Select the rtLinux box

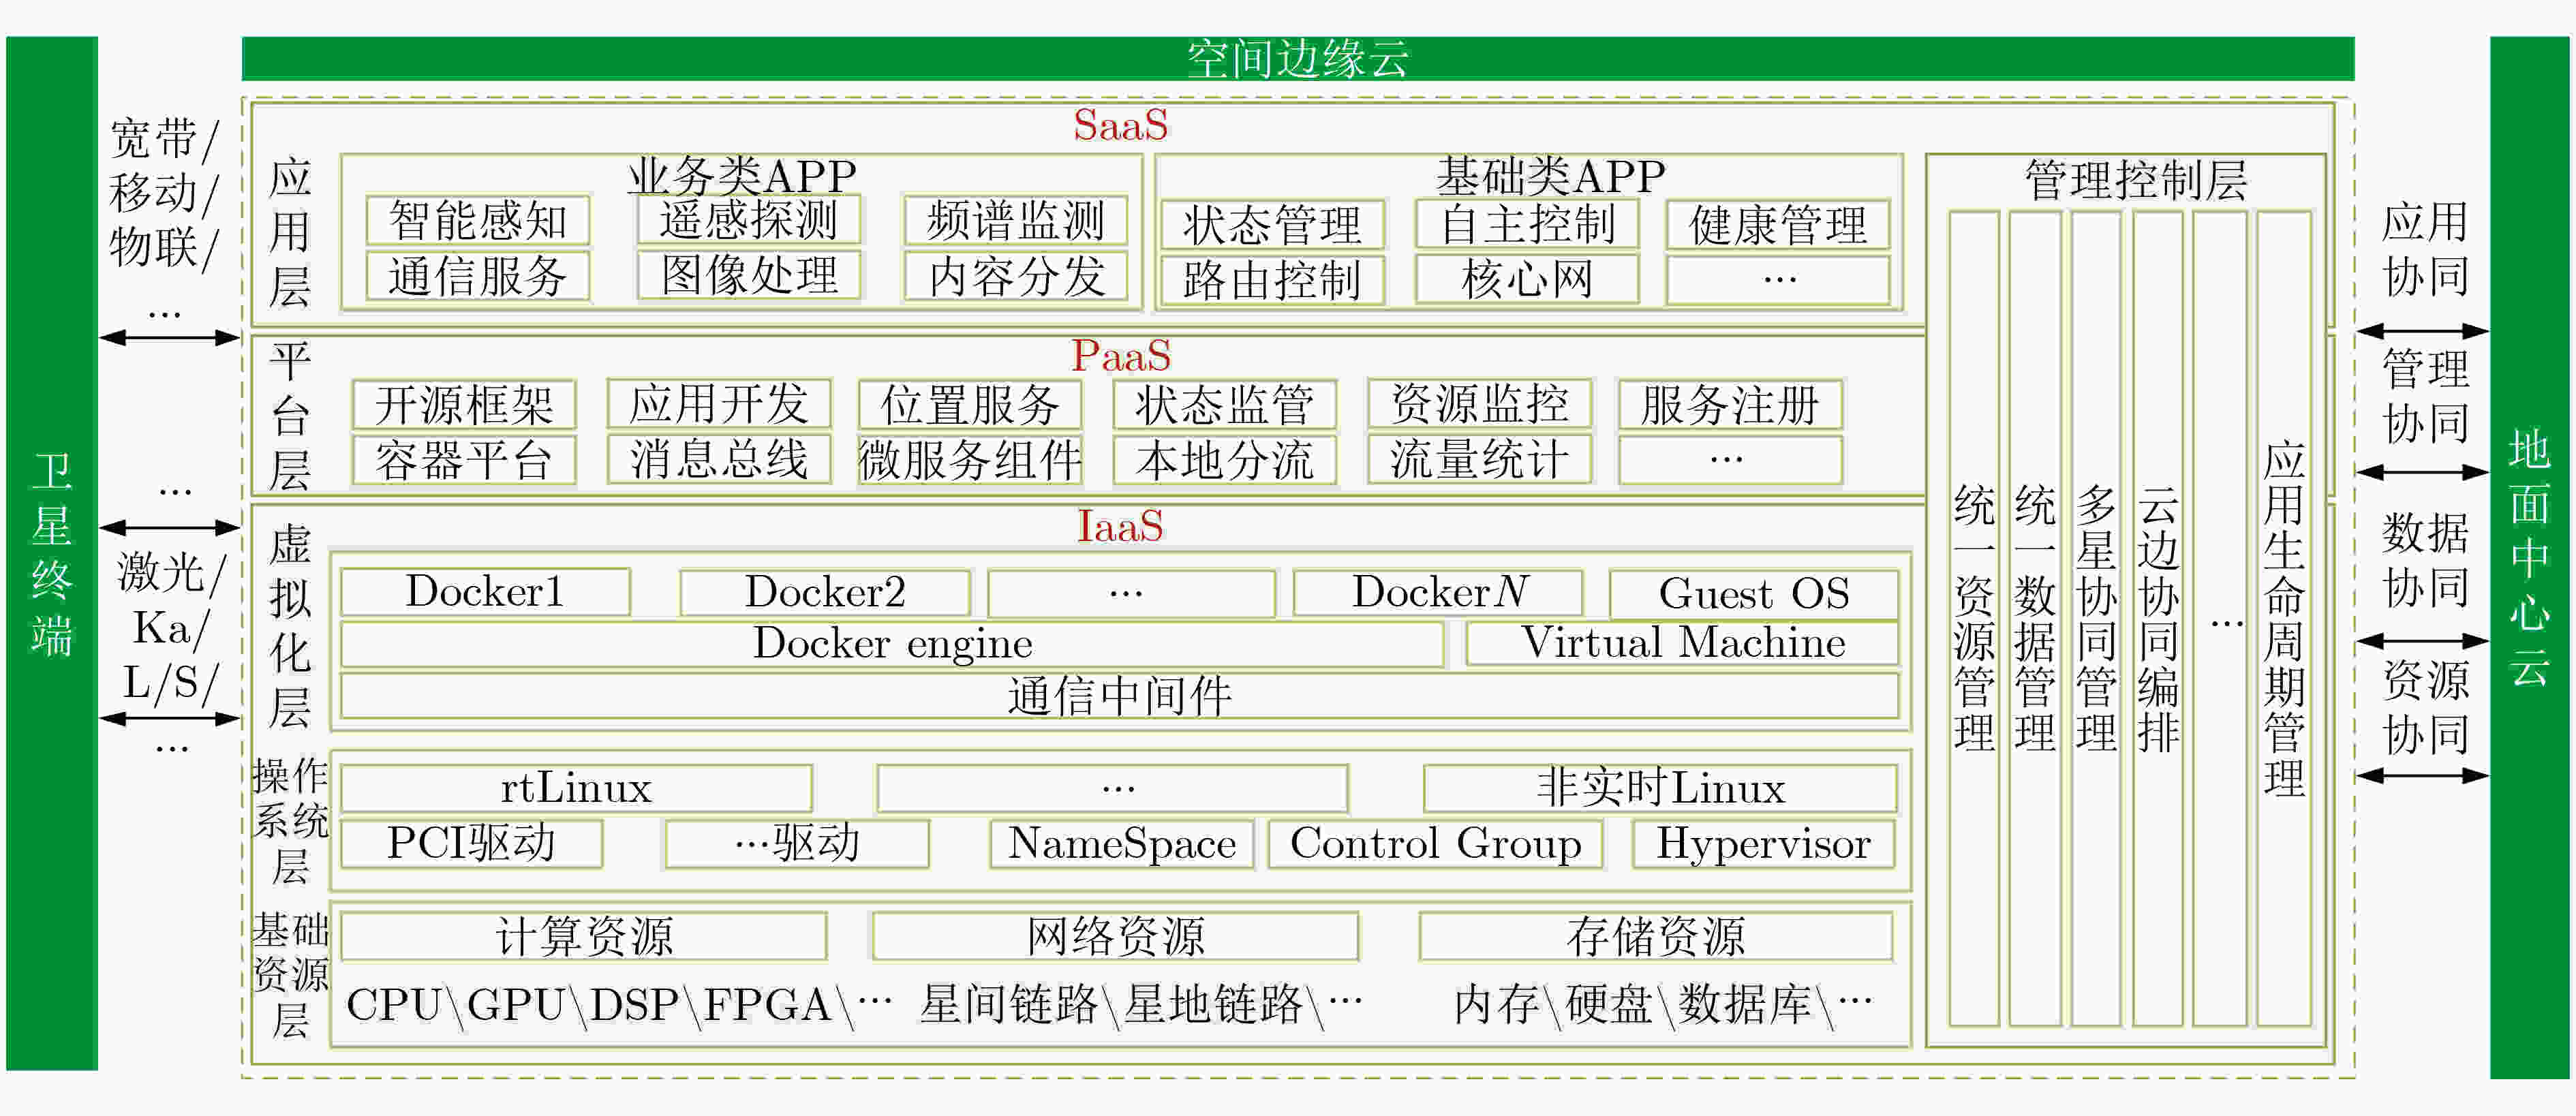[x=576, y=788]
